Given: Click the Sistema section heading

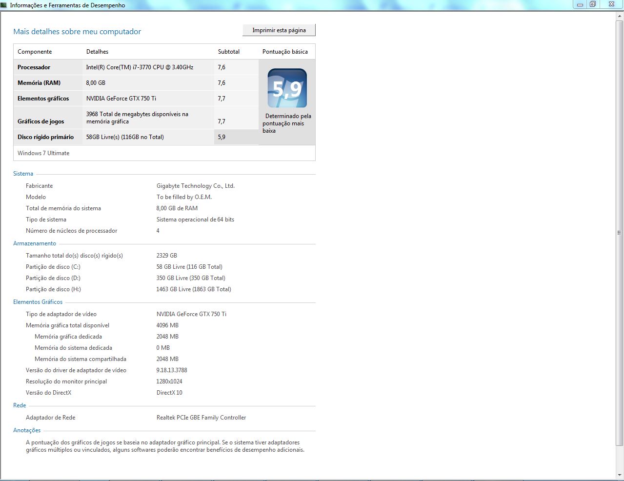Looking at the screenshot, I should (x=23, y=174).
